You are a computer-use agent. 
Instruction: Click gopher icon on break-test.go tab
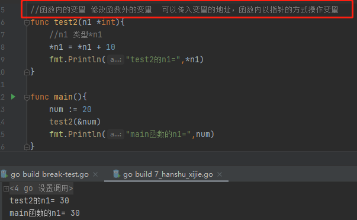pos(4,174)
